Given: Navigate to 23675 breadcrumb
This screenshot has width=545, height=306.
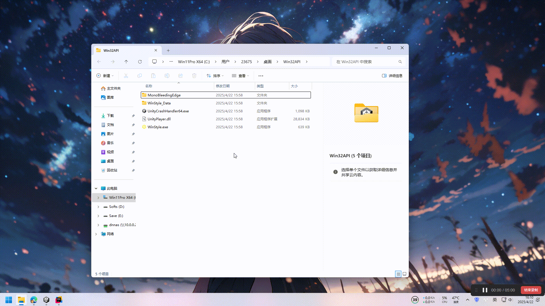Looking at the screenshot, I should point(246,62).
